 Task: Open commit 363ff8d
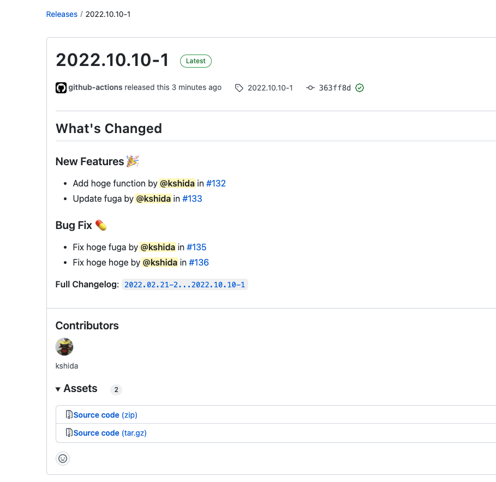(334, 88)
